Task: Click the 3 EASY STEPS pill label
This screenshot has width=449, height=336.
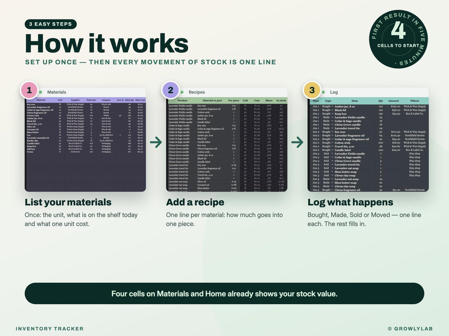Action: tap(51, 24)
